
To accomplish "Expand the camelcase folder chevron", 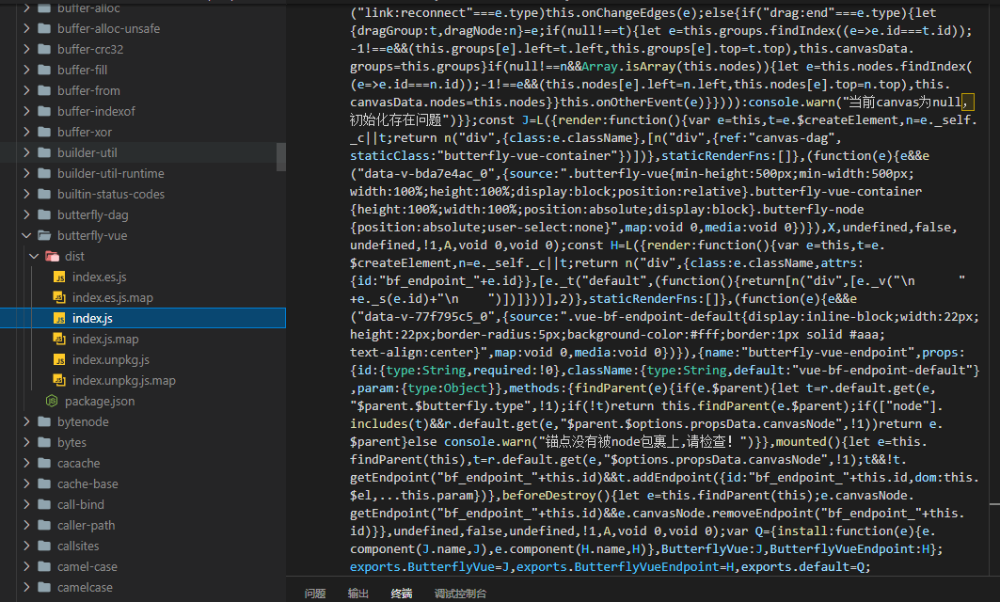I will [x=26, y=587].
